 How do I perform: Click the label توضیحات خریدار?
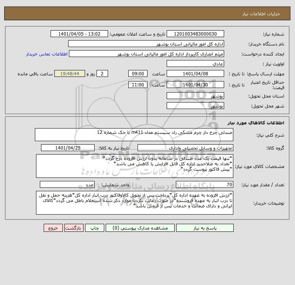coord(269,203)
